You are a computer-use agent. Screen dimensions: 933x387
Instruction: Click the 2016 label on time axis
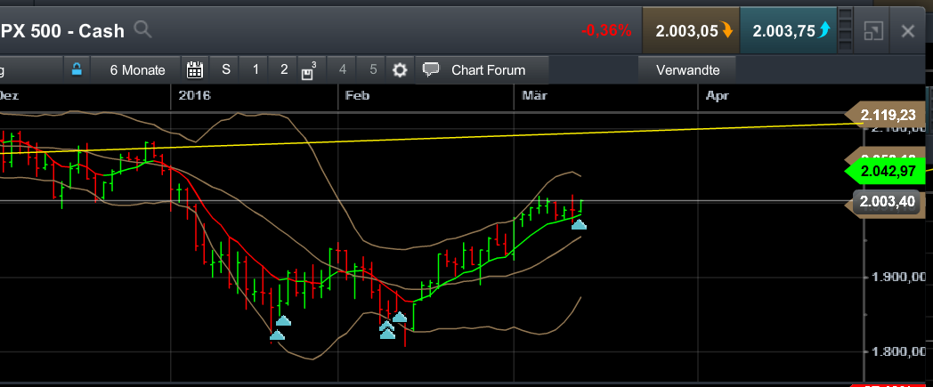tap(195, 95)
